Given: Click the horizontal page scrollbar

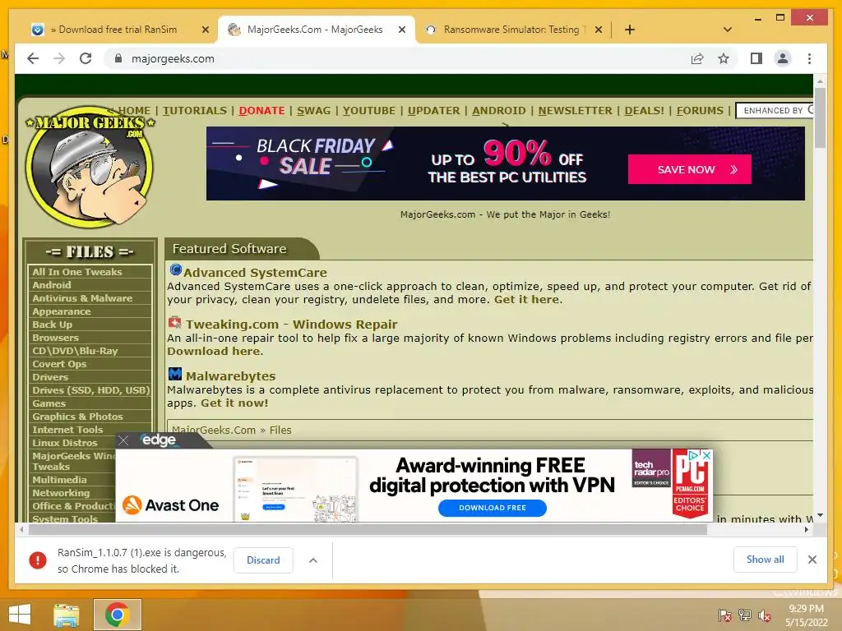Looking at the screenshot, I should (x=368, y=530).
